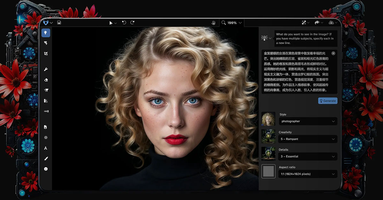Select the Text tool

[x=46, y=148]
